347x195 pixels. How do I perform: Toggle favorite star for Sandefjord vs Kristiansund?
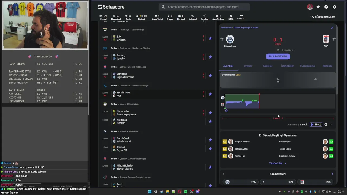pos(210,140)
